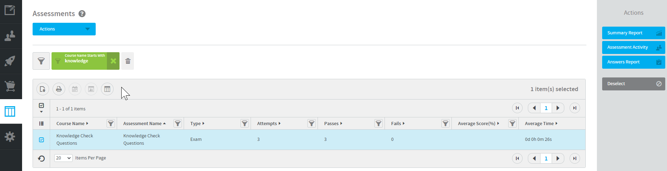The width and height of the screenshot is (667, 171).
Task: Open column chooser icon in grid toolbar
Action: click(x=107, y=89)
